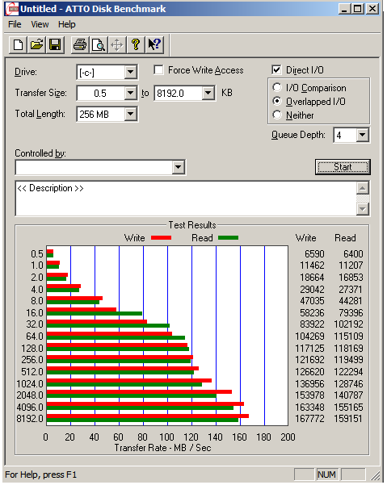
Task: Click the green Read legend swatch
Action: pos(228,237)
